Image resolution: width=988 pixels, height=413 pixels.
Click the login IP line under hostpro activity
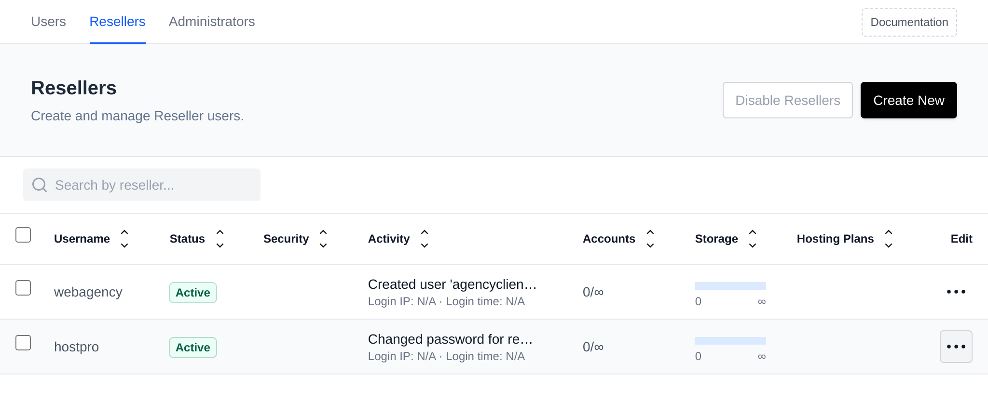[446, 356]
